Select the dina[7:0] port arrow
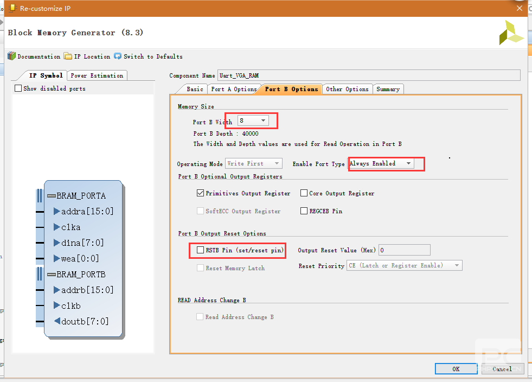The height and width of the screenshot is (382, 532). (56, 243)
